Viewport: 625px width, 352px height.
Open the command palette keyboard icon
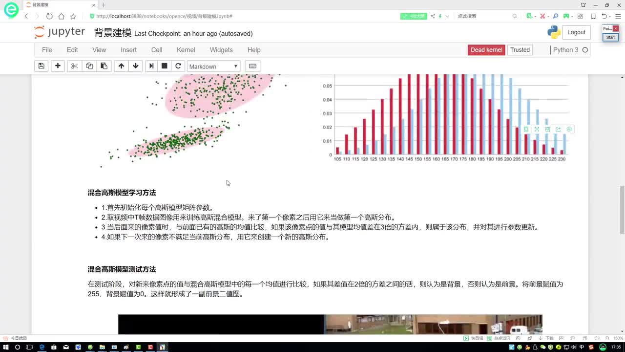pyautogui.click(x=252, y=66)
